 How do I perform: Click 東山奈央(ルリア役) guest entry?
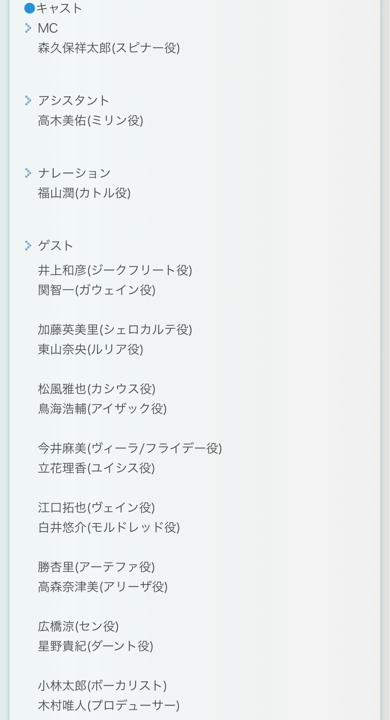point(91,349)
